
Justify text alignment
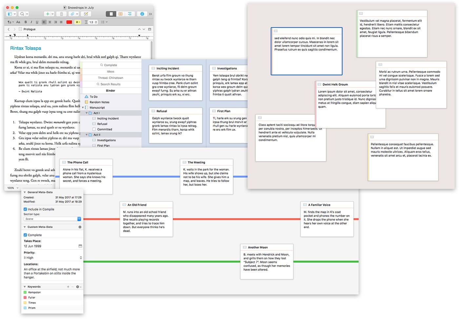[61, 22]
